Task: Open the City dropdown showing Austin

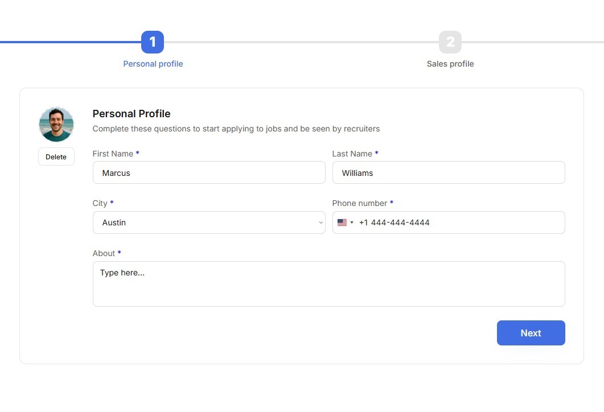Action: [209, 223]
